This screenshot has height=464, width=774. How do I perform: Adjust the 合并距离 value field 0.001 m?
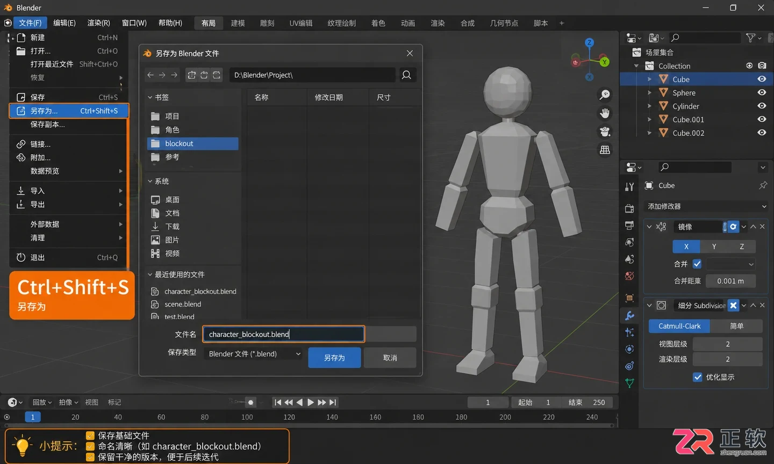730,281
